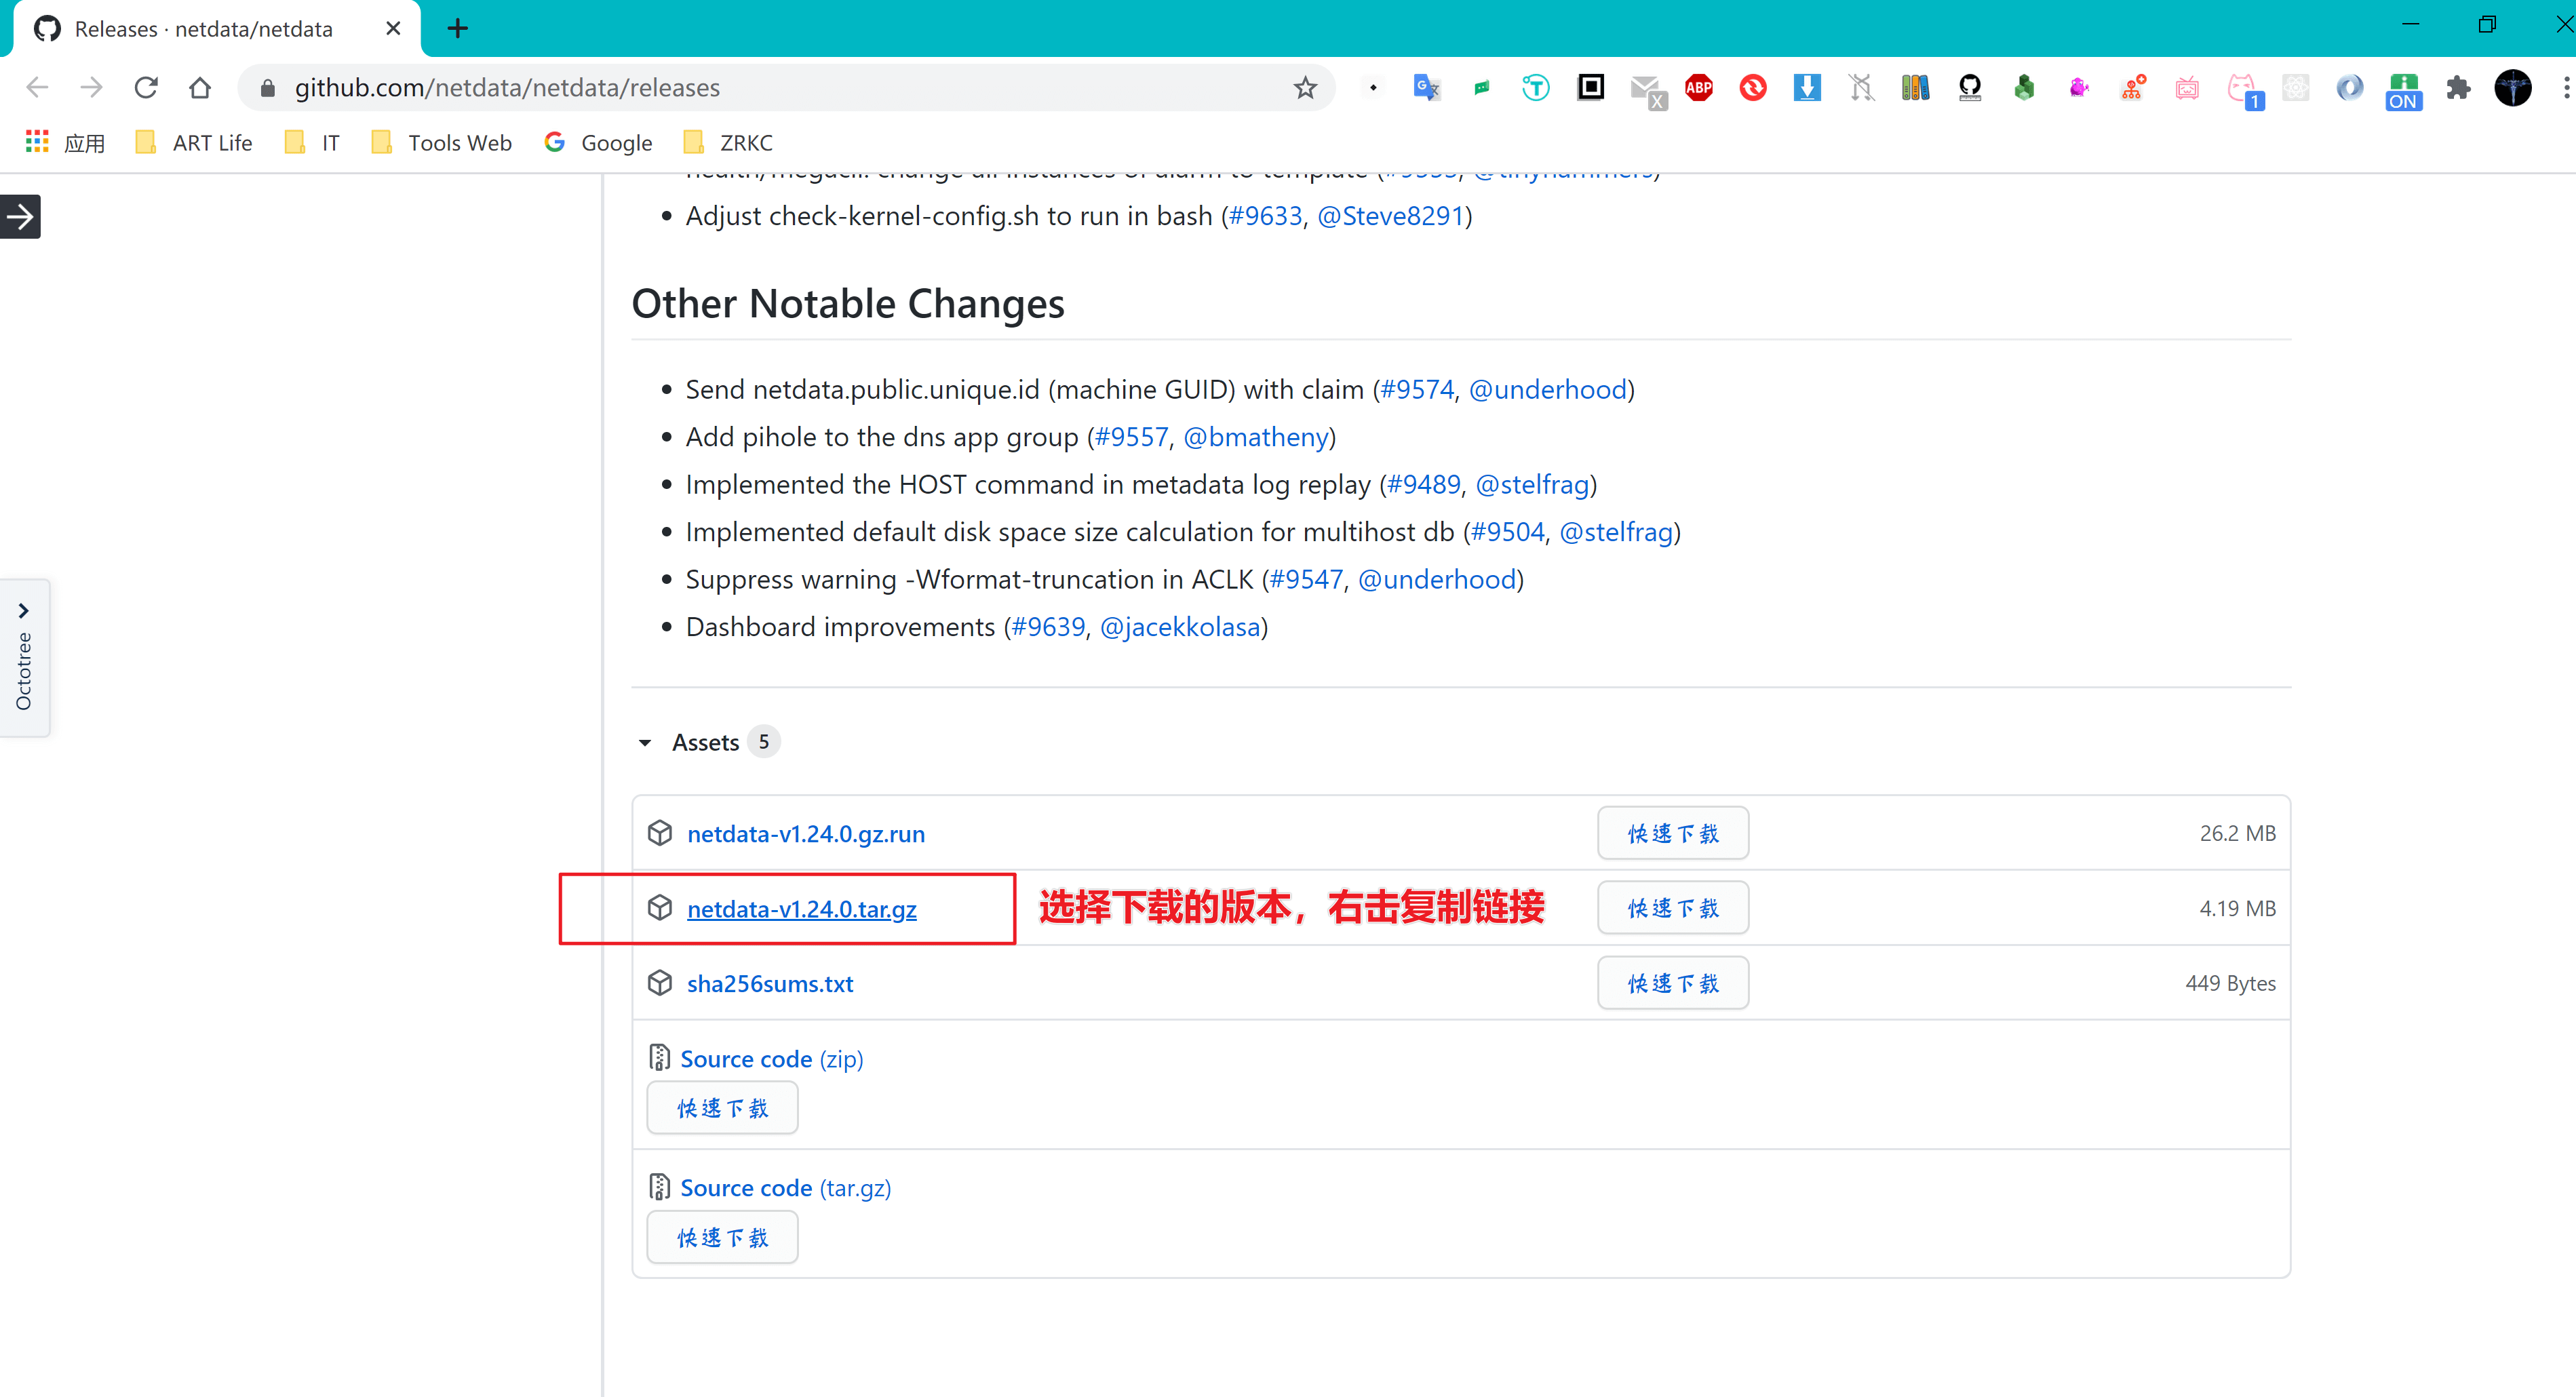2576x1397 pixels.
Task: Click 快速下载 button for netdata-v1.24.0.gz.run
Action: (1672, 833)
